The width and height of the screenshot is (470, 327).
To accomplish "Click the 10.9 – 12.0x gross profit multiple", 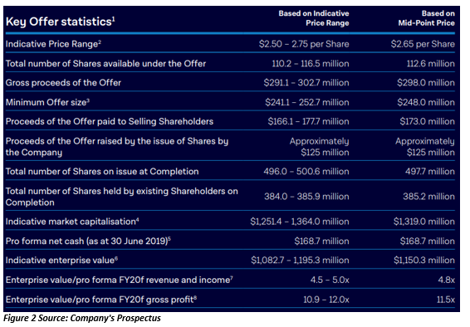I will tap(326, 300).
